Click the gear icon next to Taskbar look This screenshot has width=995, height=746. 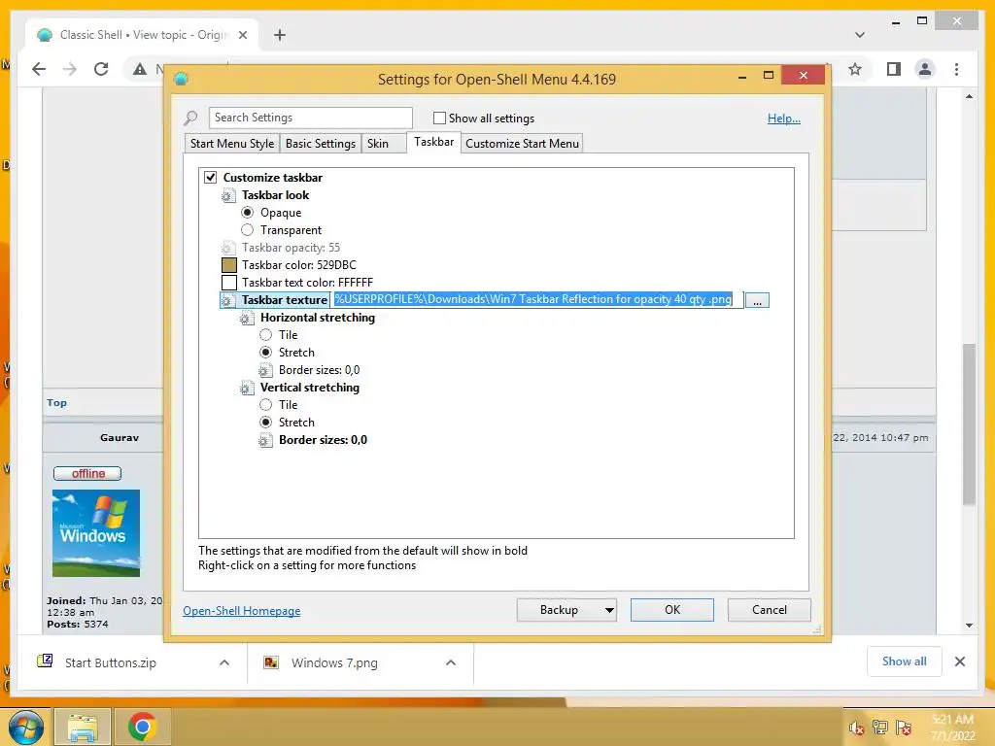click(227, 195)
